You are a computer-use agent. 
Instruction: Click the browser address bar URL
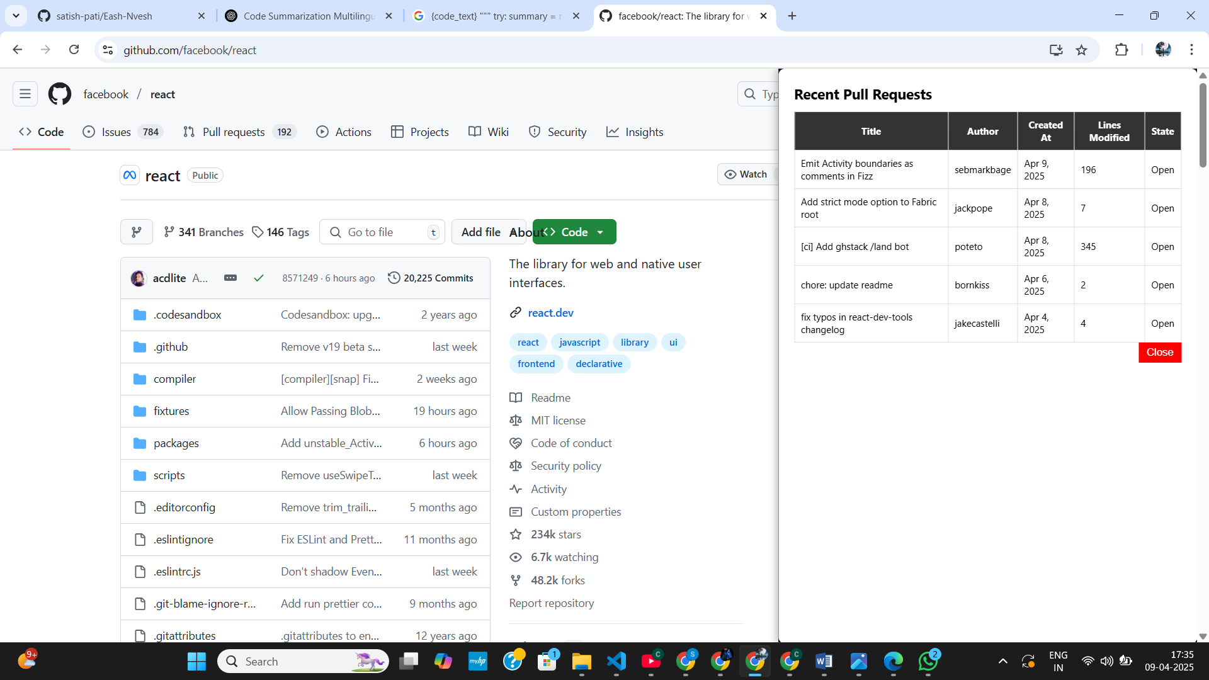[x=190, y=50]
